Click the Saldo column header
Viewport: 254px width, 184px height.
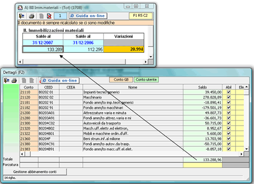coord(203,87)
